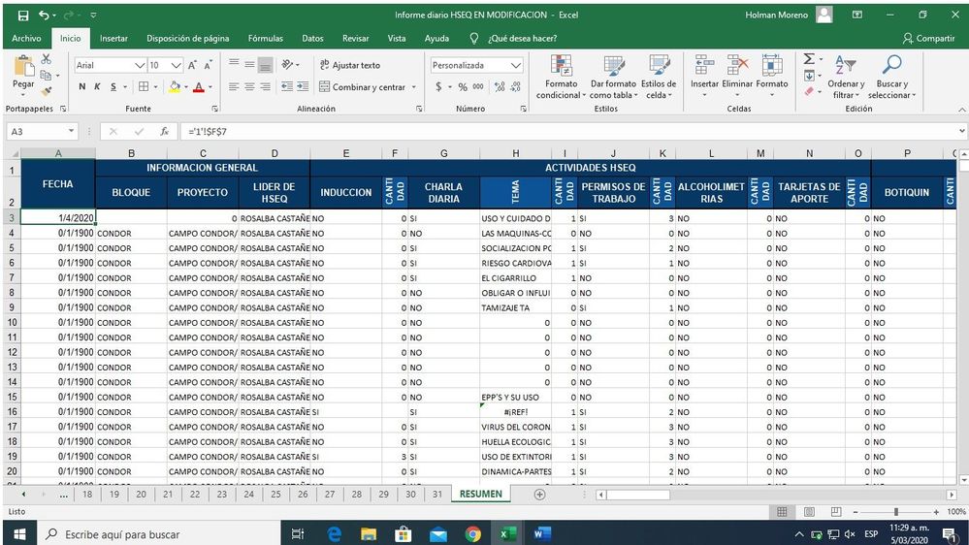The image size is (969, 545).
Task: Click the AutoSum sigma icon
Action: point(809,59)
